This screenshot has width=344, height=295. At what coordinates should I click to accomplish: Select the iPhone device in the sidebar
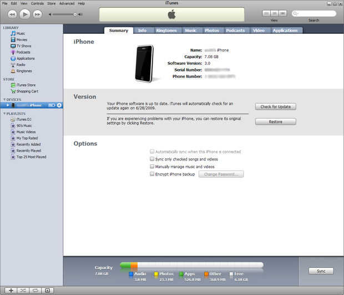click(x=32, y=105)
